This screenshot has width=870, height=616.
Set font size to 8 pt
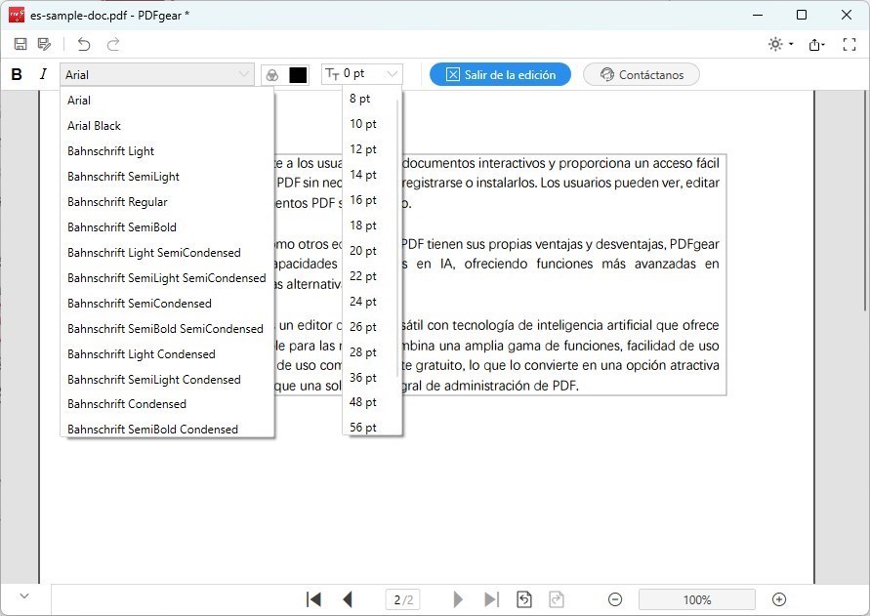coord(369,99)
